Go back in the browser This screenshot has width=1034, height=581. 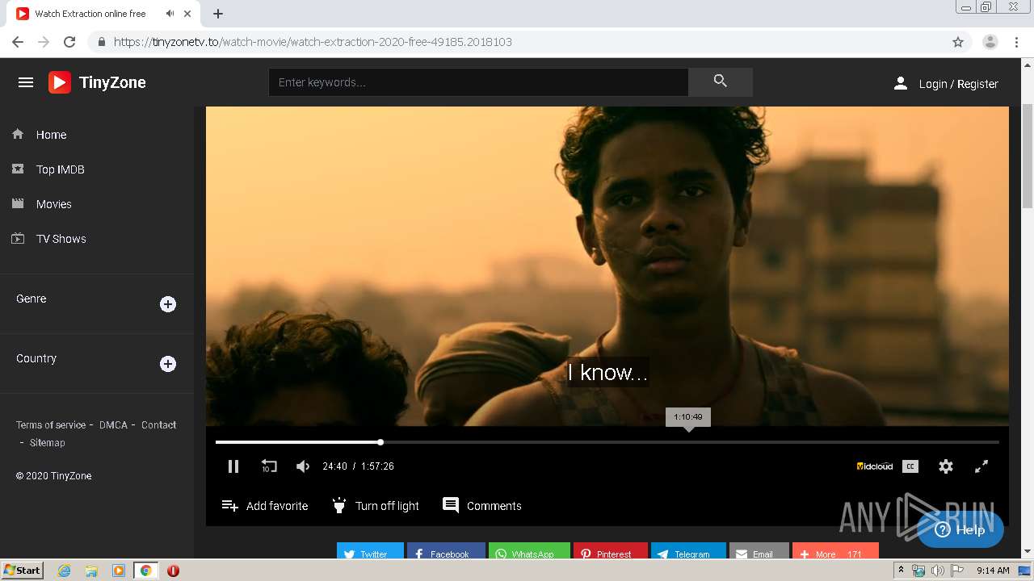coord(18,42)
